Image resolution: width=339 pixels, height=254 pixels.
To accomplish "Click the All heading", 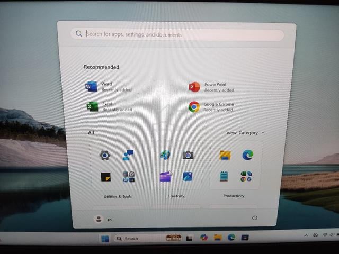I will [x=91, y=132].
